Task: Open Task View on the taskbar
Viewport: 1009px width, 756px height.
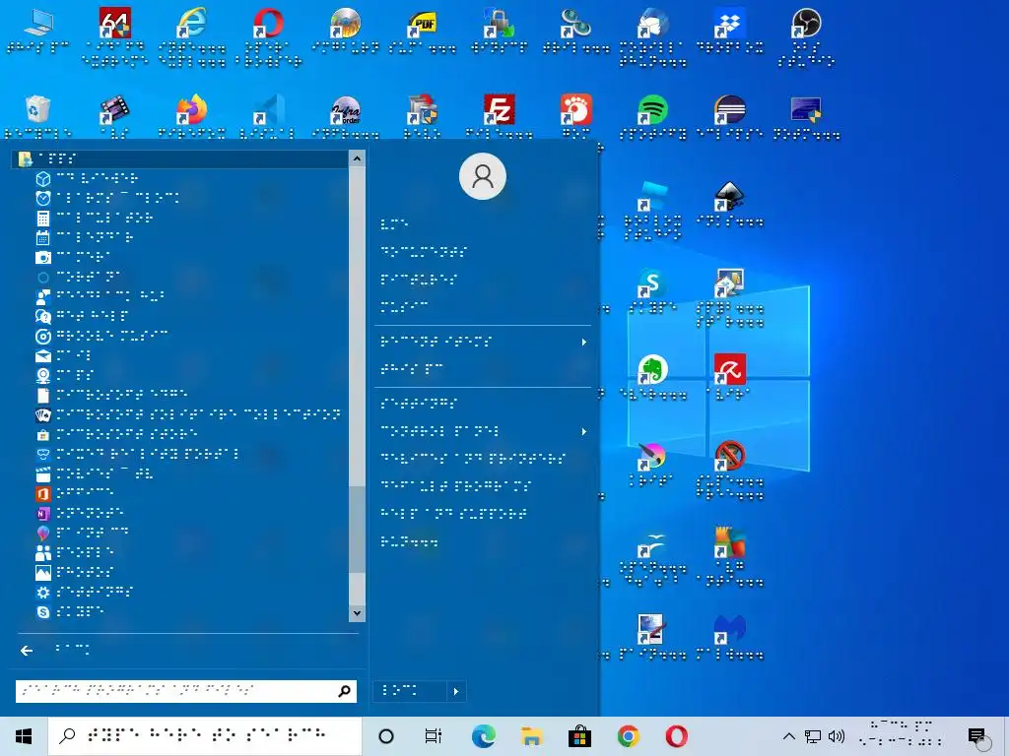Action: [x=434, y=736]
